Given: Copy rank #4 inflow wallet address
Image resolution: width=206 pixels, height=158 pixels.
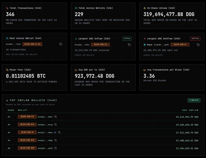Looking at the screenshot, I should 55,140.
